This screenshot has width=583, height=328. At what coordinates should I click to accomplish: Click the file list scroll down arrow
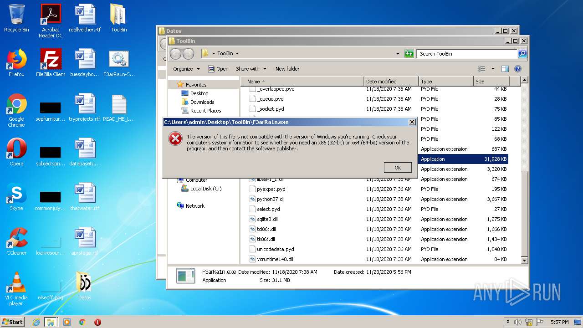click(x=524, y=260)
